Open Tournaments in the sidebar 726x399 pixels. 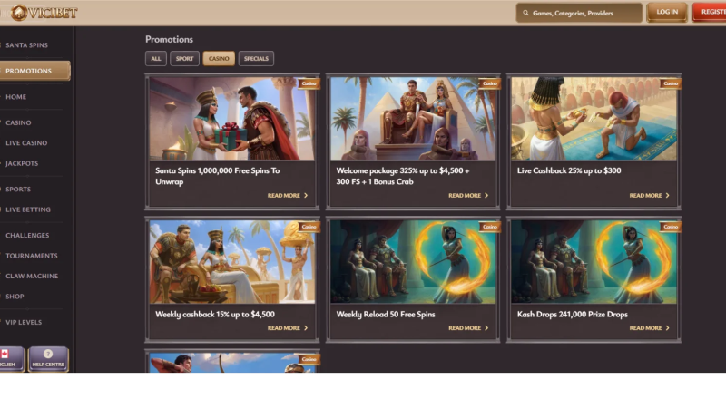click(32, 256)
